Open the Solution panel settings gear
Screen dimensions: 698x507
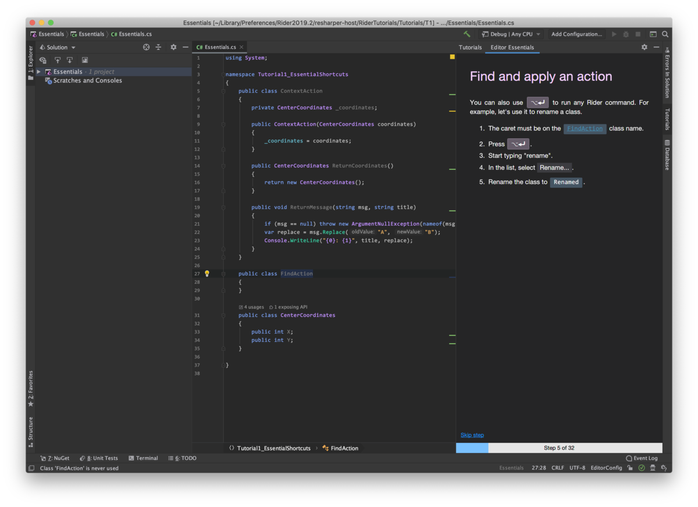[173, 47]
